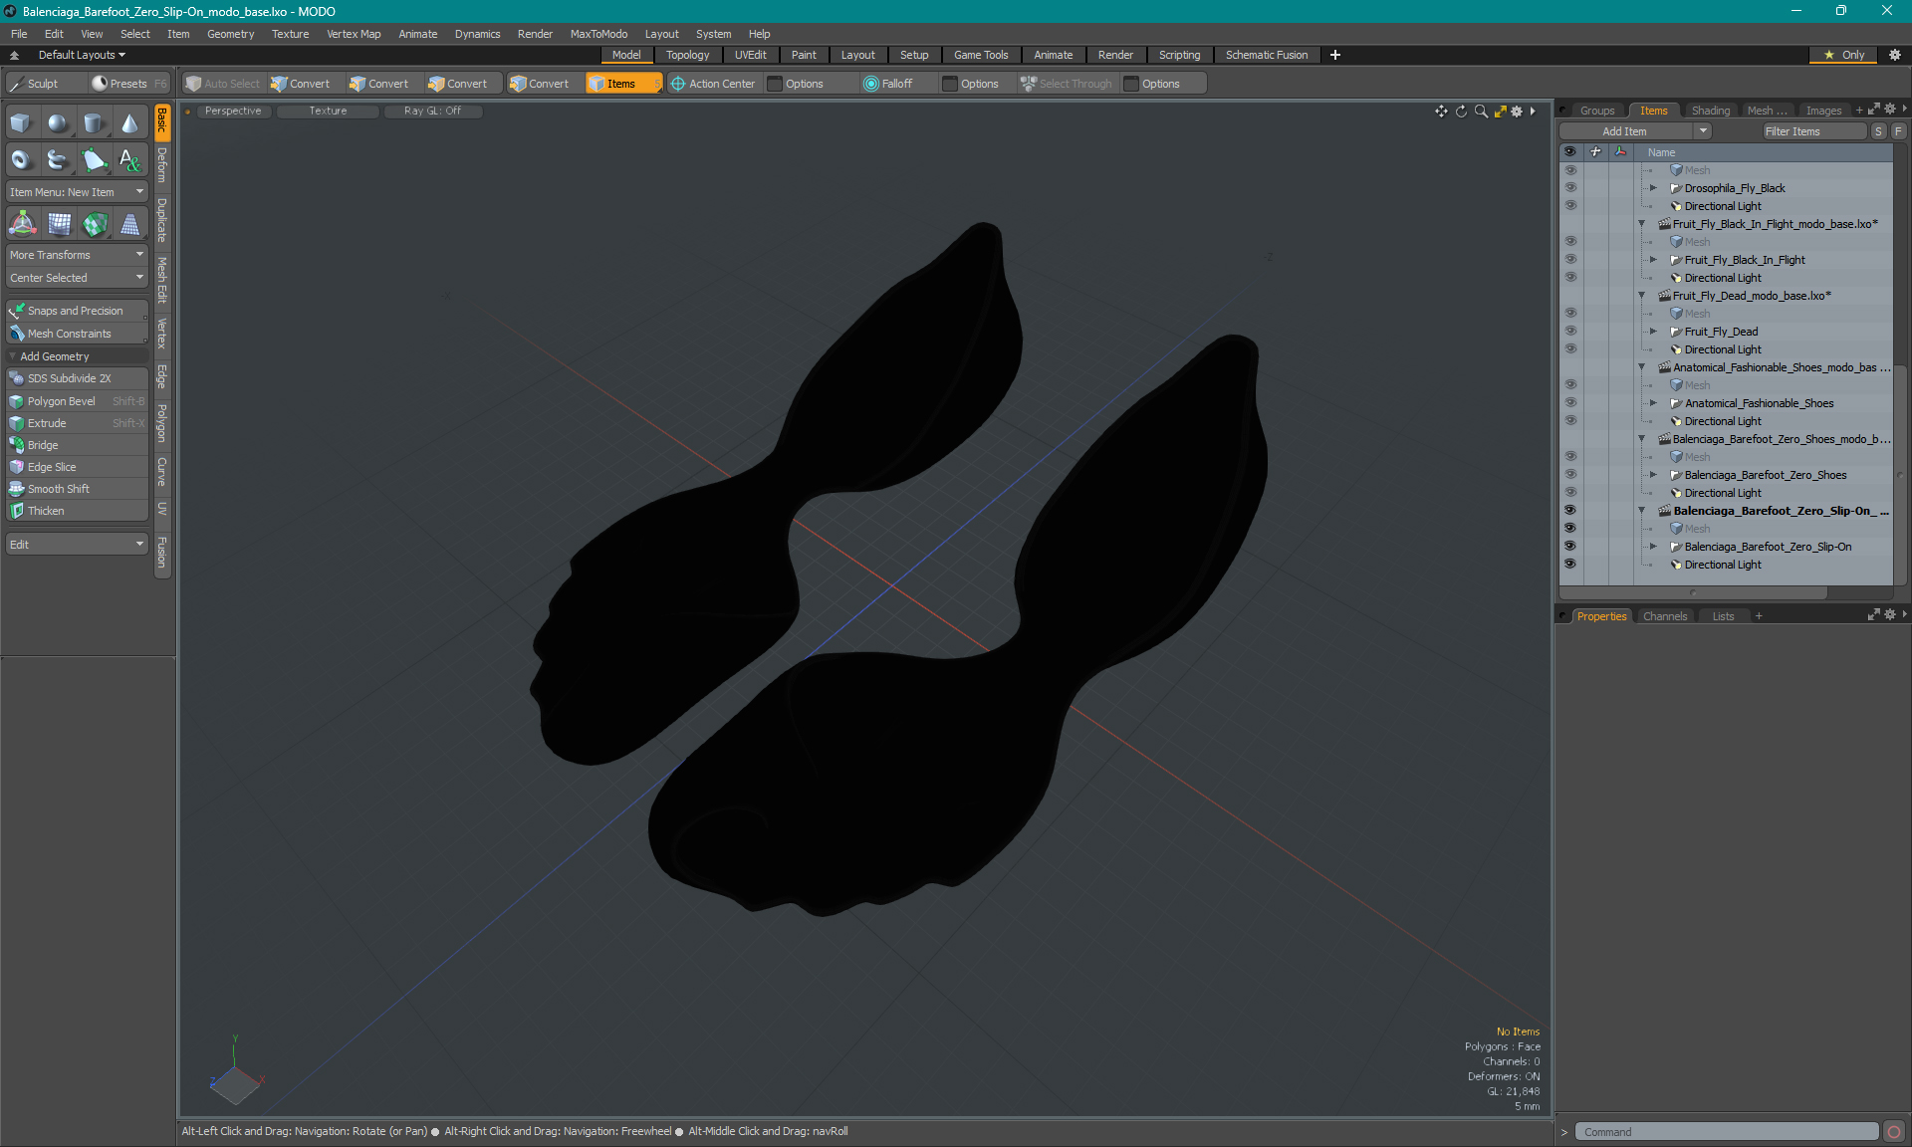
Task: Click the Center Selected dropdown arrow
Action: [x=139, y=277]
